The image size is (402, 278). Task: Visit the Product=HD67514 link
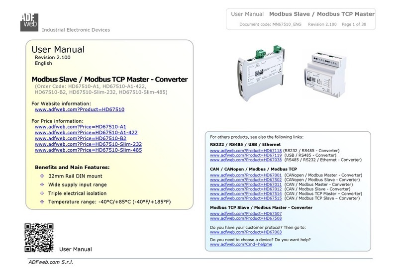click(x=246, y=193)
